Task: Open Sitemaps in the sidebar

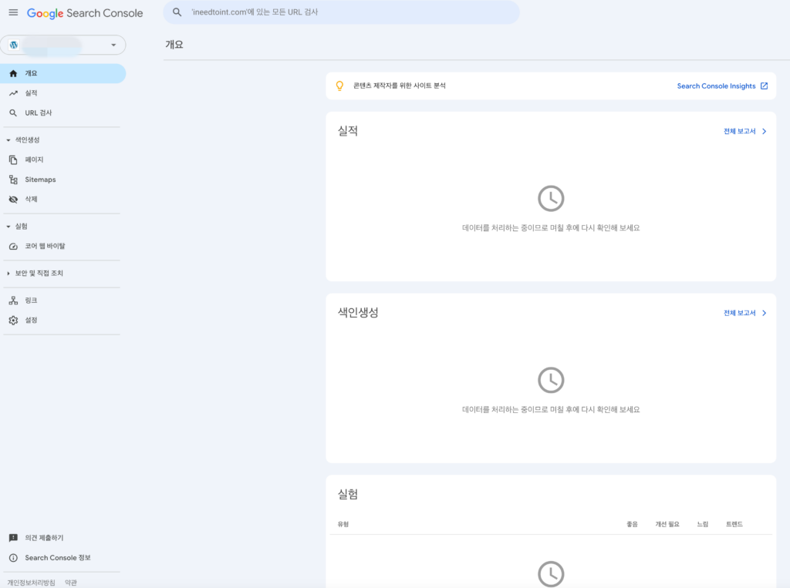Action: tap(62, 180)
